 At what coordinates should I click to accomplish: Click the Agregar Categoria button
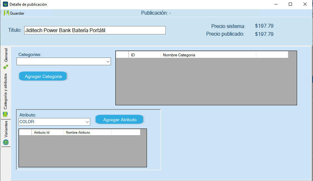coord(43,76)
